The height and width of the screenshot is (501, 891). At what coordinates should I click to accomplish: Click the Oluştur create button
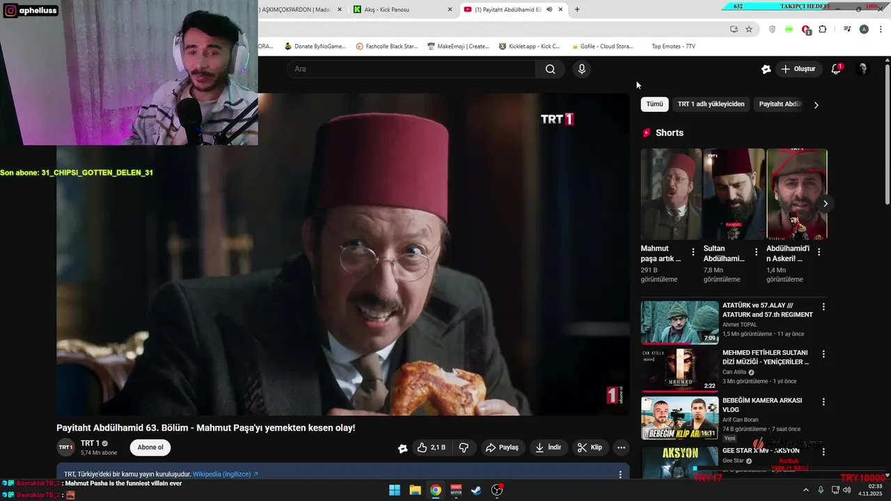pos(798,69)
